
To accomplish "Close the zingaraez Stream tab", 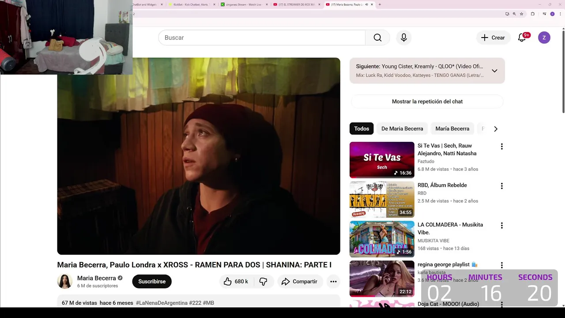I will pyautogui.click(x=267, y=4).
